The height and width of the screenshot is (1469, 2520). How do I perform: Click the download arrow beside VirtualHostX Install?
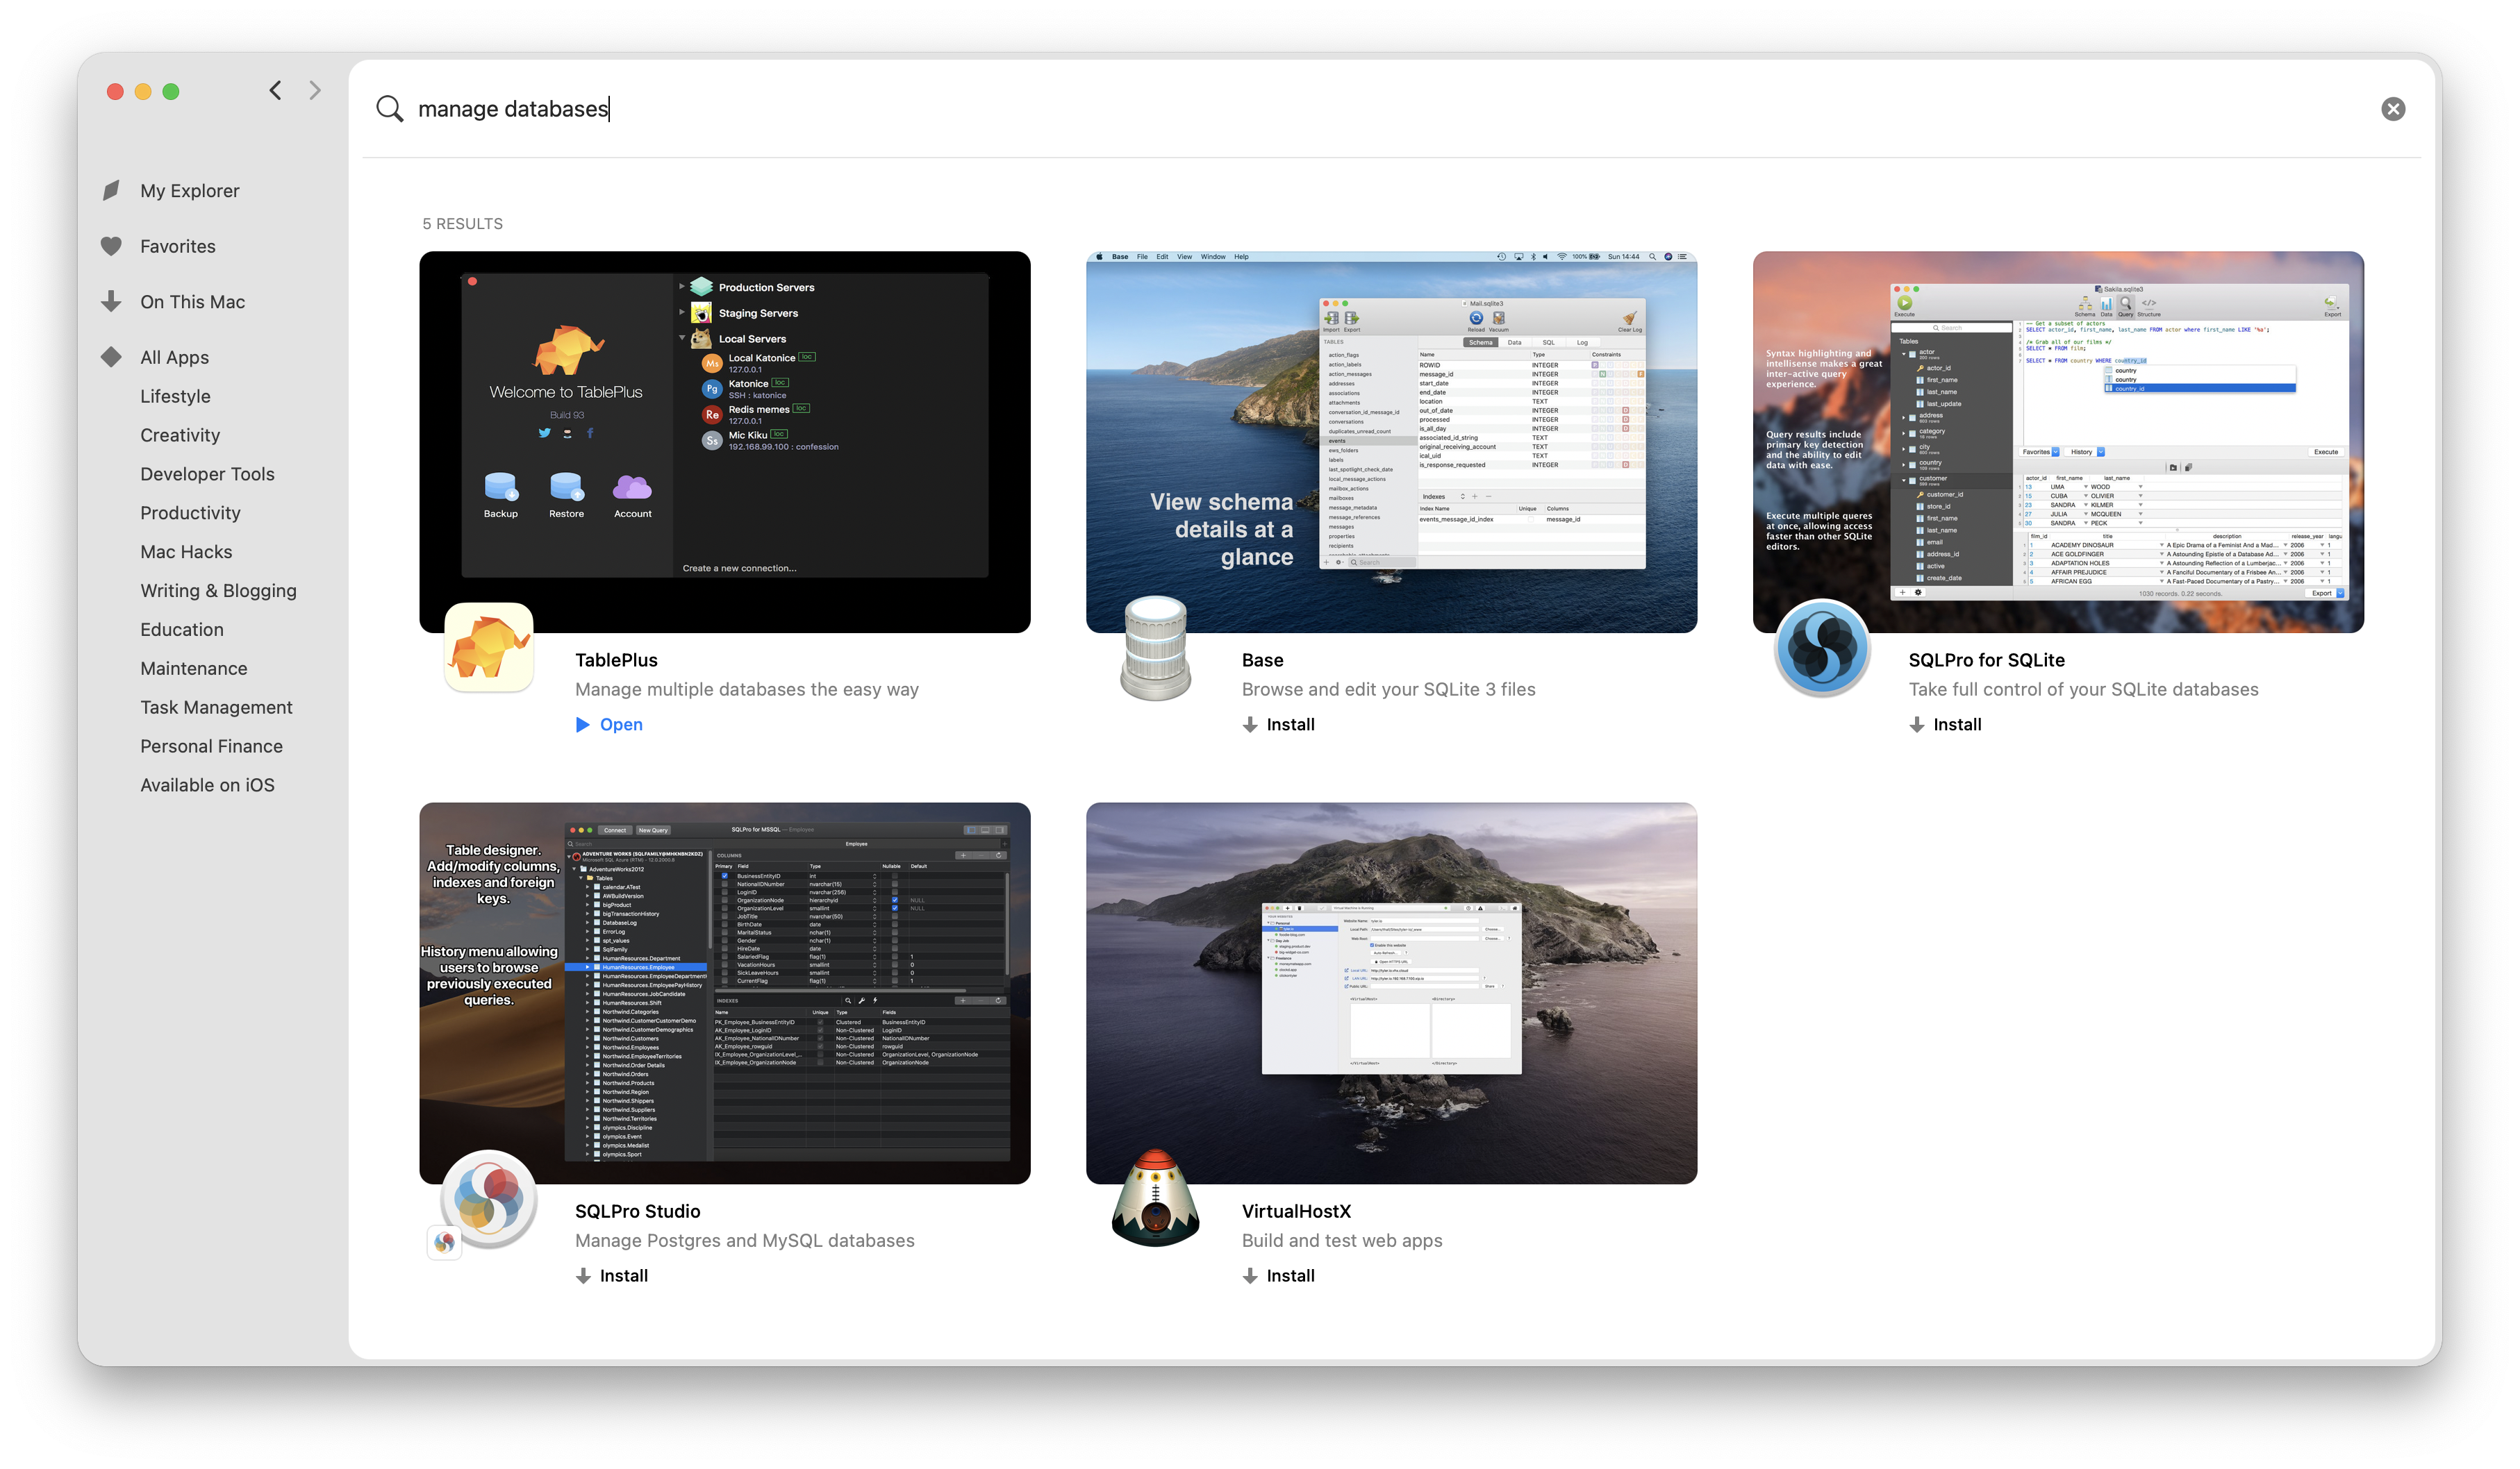click(x=1249, y=1276)
